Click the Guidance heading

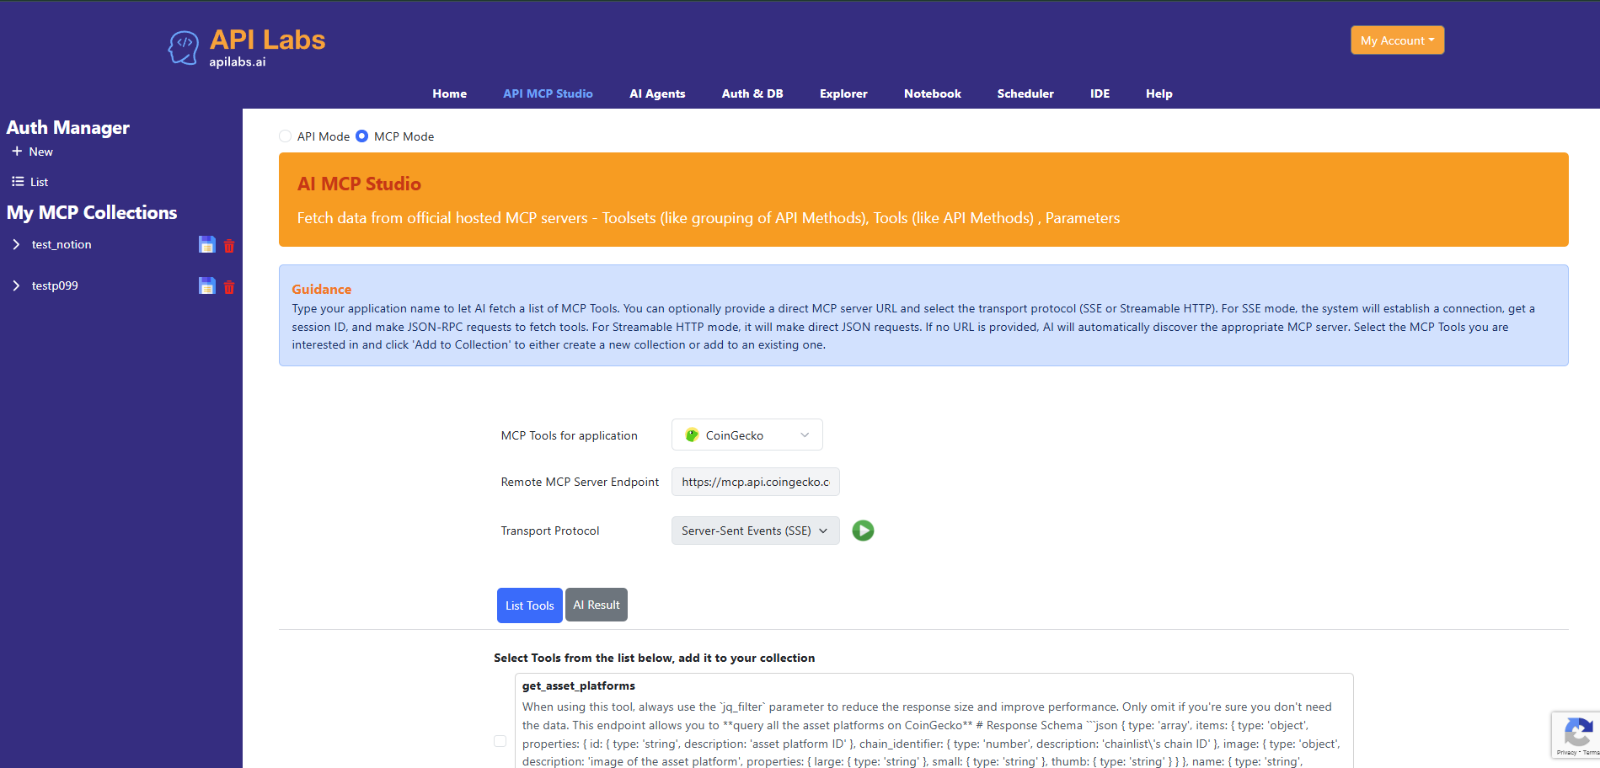click(322, 289)
